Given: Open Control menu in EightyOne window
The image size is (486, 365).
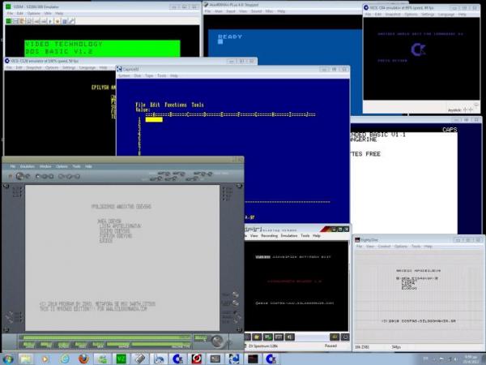Looking at the screenshot, I should 384,246.
